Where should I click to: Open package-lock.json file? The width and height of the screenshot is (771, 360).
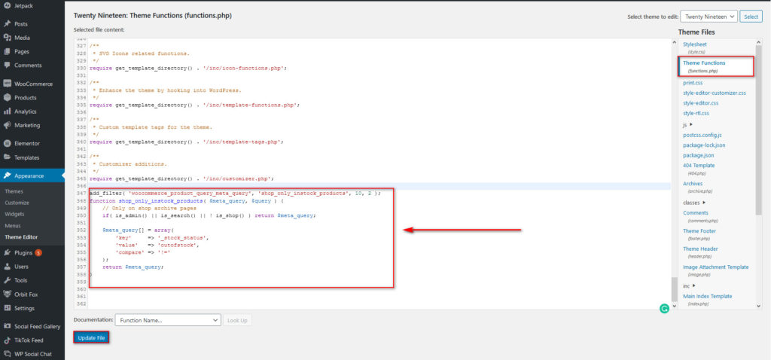pyautogui.click(x=704, y=145)
